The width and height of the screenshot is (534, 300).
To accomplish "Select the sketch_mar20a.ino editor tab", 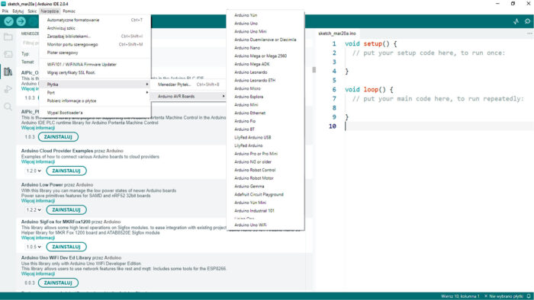I will pyautogui.click(x=337, y=34).
